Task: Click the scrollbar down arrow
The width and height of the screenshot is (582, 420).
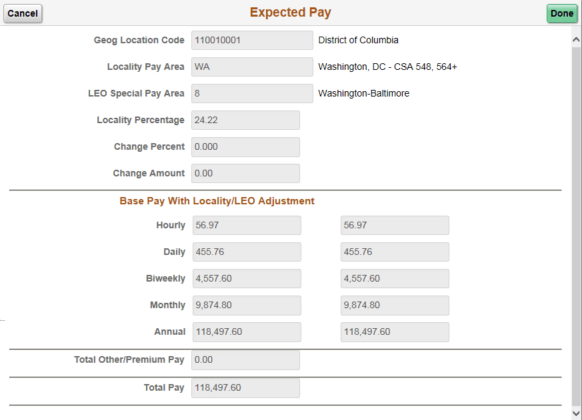Action: click(x=576, y=413)
